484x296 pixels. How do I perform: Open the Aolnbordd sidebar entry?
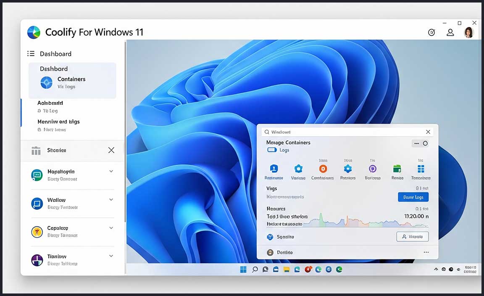tap(50, 103)
